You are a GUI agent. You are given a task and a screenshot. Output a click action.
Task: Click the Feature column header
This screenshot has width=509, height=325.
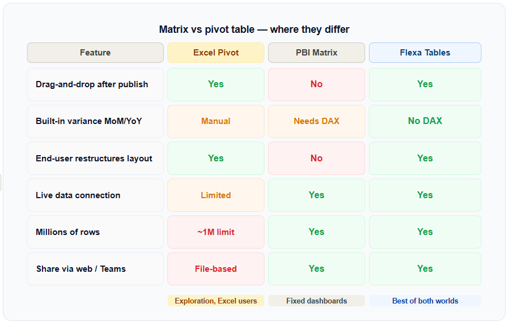point(95,53)
